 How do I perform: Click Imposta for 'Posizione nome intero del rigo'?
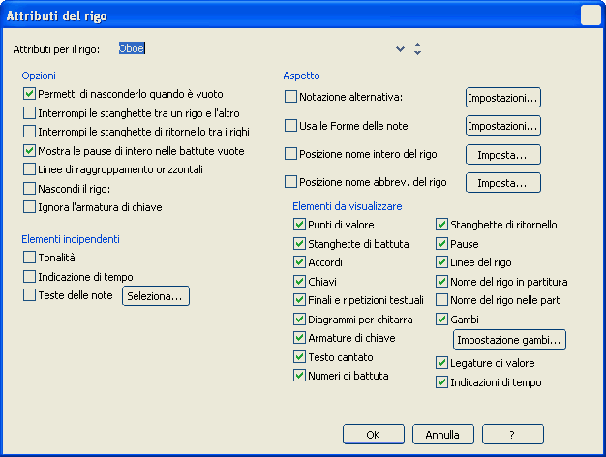point(502,154)
